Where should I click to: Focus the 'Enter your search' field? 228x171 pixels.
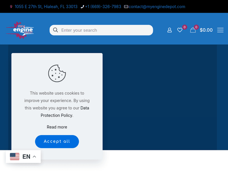point(105,30)
